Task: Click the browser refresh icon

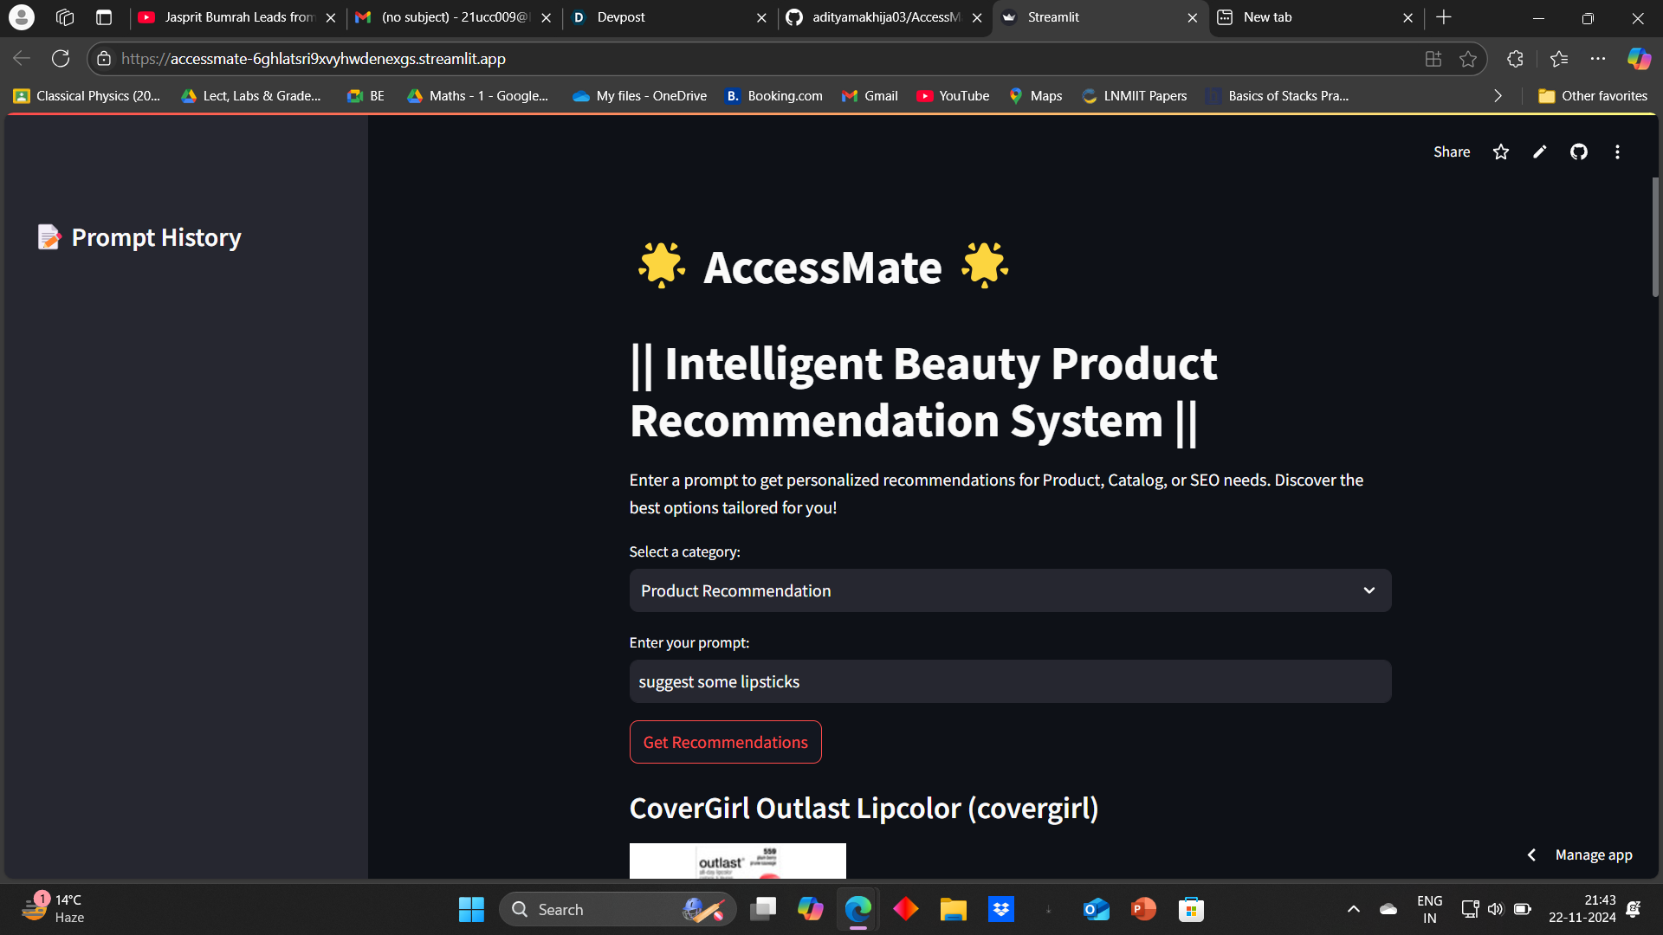Action: tap(61, 59)
